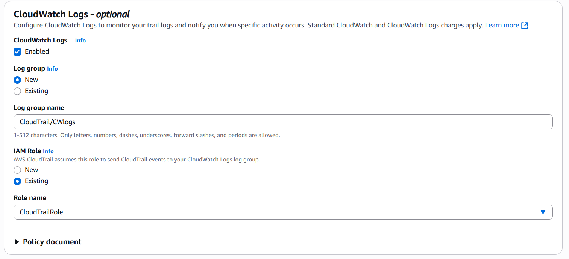The height and width of the screenshot is (259, 569).
Task: Select Existing as the Log group option
Action: tap(17, 91)
